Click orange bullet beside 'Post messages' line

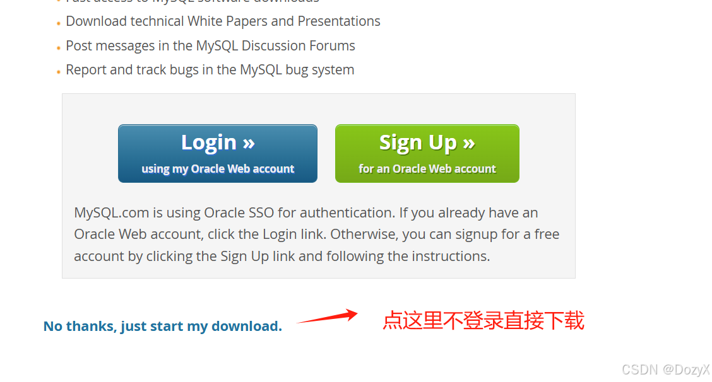click(59, 48)
